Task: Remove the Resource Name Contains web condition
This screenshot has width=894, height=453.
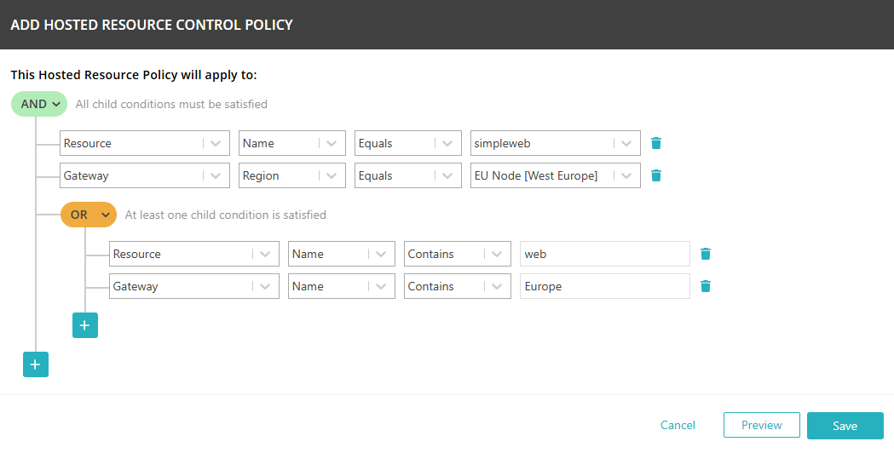Action: pos(705,254)
